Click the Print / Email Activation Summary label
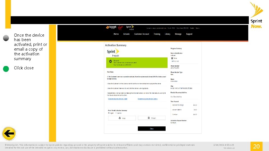The width and height of the screenshot is (269, 151). pos(117,110)
